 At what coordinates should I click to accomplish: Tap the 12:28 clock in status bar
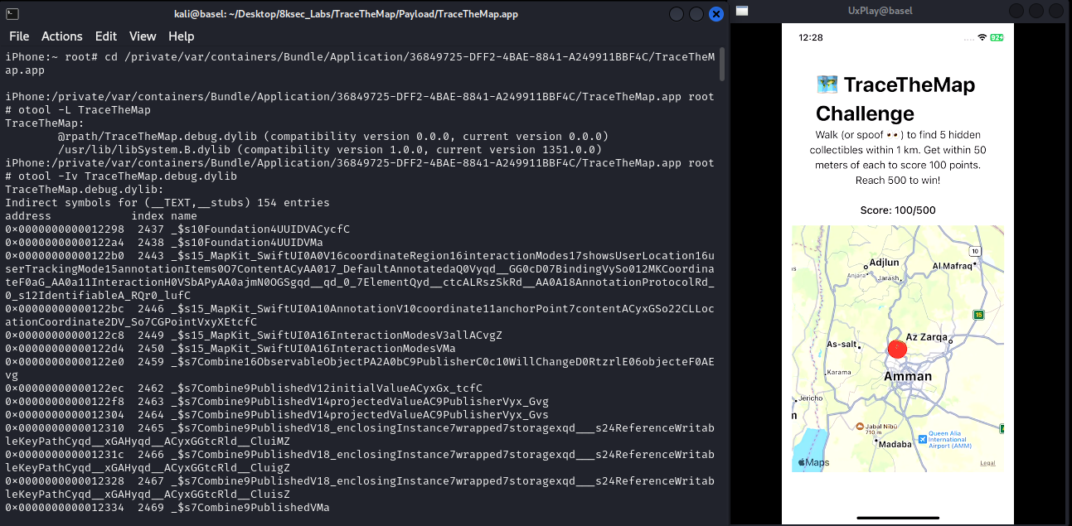click(x=811, y=37)
